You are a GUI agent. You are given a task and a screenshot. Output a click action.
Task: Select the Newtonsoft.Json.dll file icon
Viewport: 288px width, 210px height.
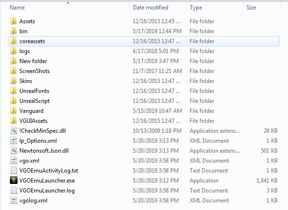13,151
